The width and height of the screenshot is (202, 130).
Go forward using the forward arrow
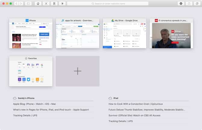pyautogui.click(x=21, y=4)
